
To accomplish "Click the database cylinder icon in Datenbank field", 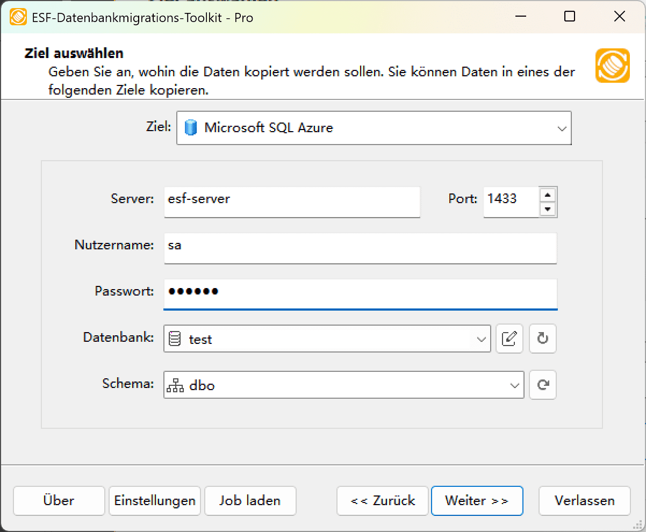I will click(175, 339).
